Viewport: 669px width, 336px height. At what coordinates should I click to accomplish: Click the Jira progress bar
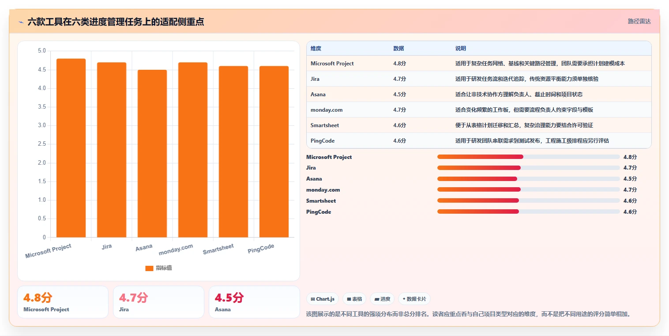(x=529, y=168)
